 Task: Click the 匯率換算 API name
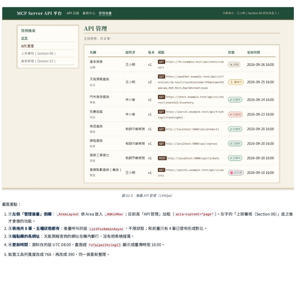[x=96, y=62]
